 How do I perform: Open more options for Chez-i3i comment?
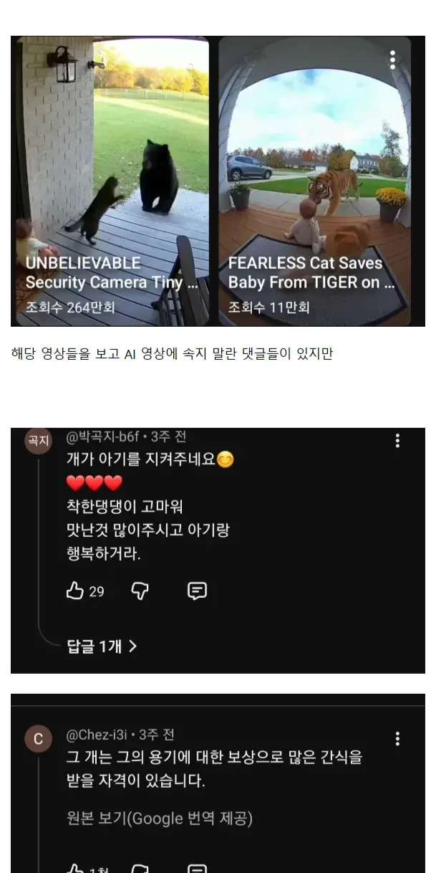[x=397, y=738]
